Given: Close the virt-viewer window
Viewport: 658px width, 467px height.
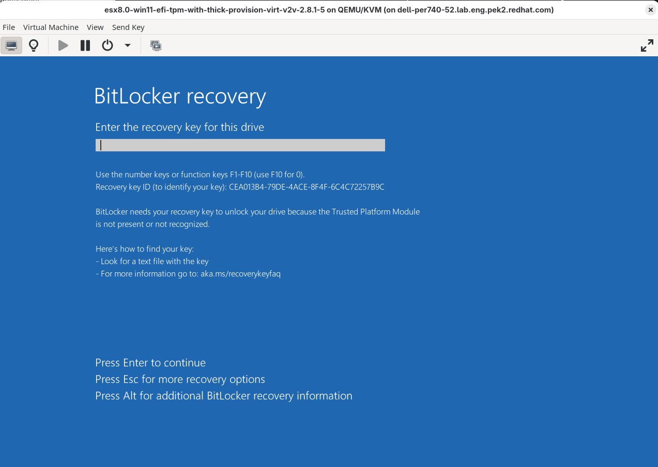Looking at the screenshot, I should click(x=650, y=10).
